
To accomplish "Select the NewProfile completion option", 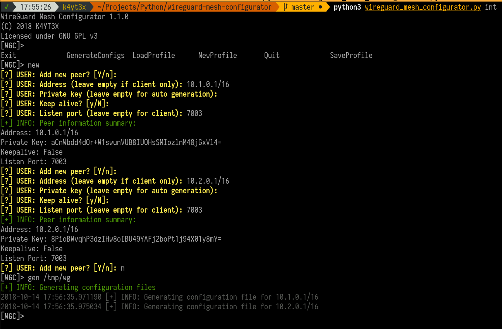I will 218,55.
